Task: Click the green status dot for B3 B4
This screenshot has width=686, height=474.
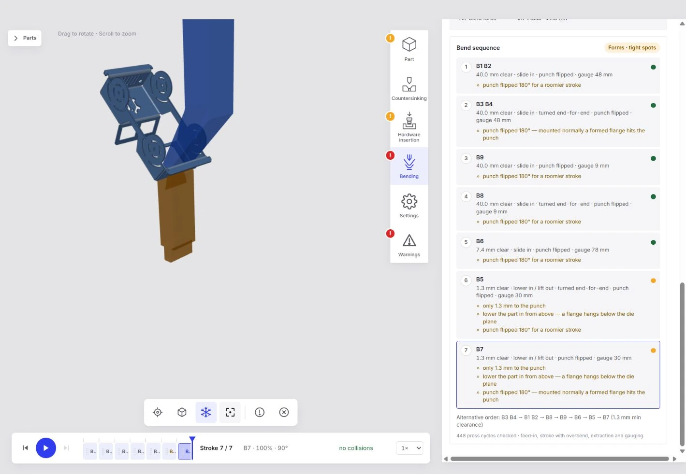Action: tap(653, 105)
